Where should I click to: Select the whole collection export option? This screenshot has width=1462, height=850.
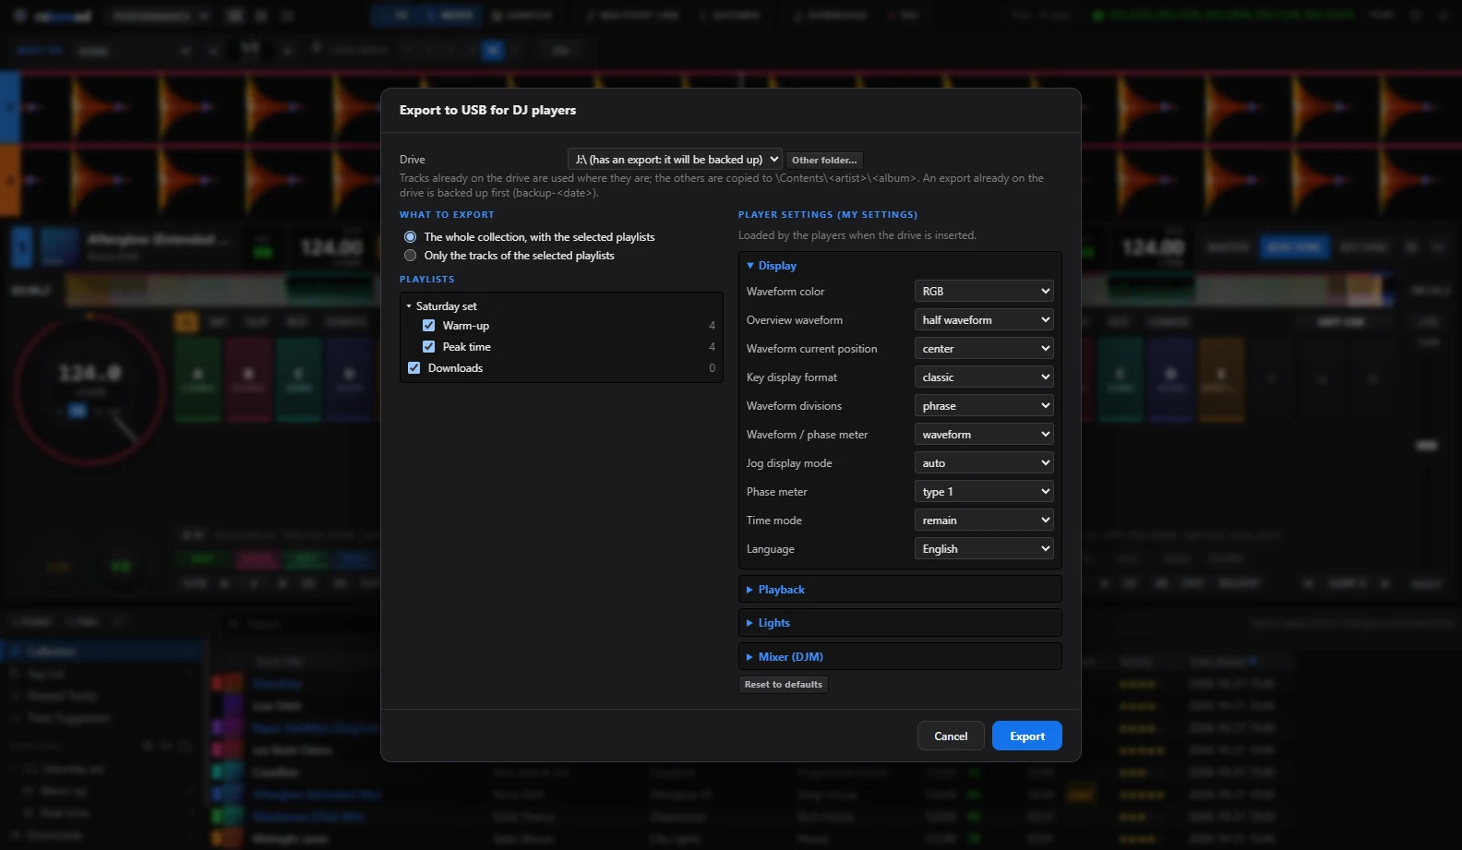click(x=410, y=237)
